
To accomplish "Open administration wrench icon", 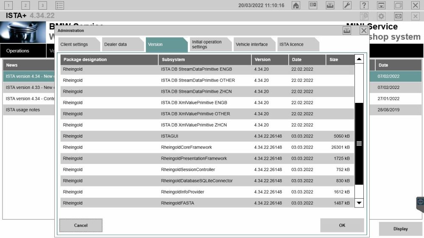I will (x=347, y=5).
